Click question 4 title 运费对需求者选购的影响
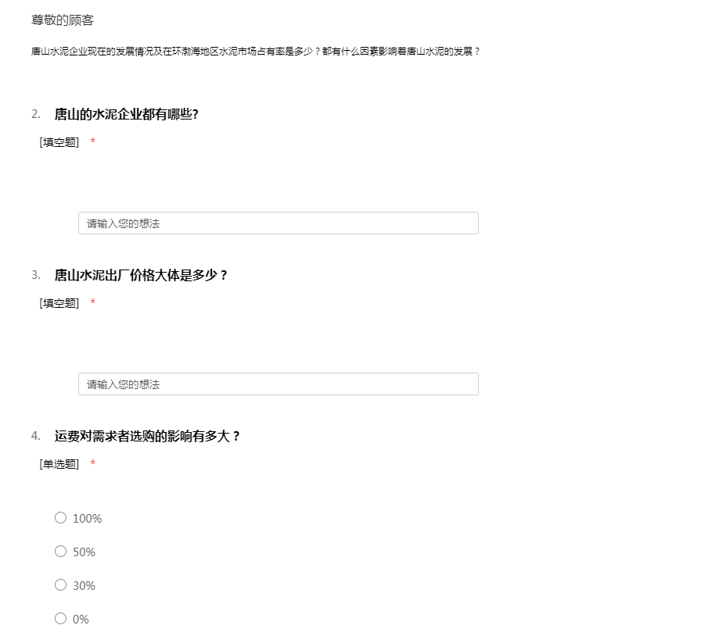The height and width of the screenshot is (625, 704). pyautogui.click(x=147, y=436)
